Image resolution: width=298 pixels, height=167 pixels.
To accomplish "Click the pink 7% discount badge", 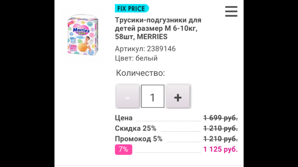I will (x=123, y=149).
